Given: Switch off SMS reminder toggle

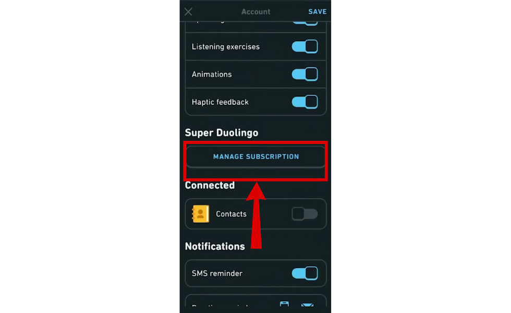Looking at the screenshot, I should (305, 273).
